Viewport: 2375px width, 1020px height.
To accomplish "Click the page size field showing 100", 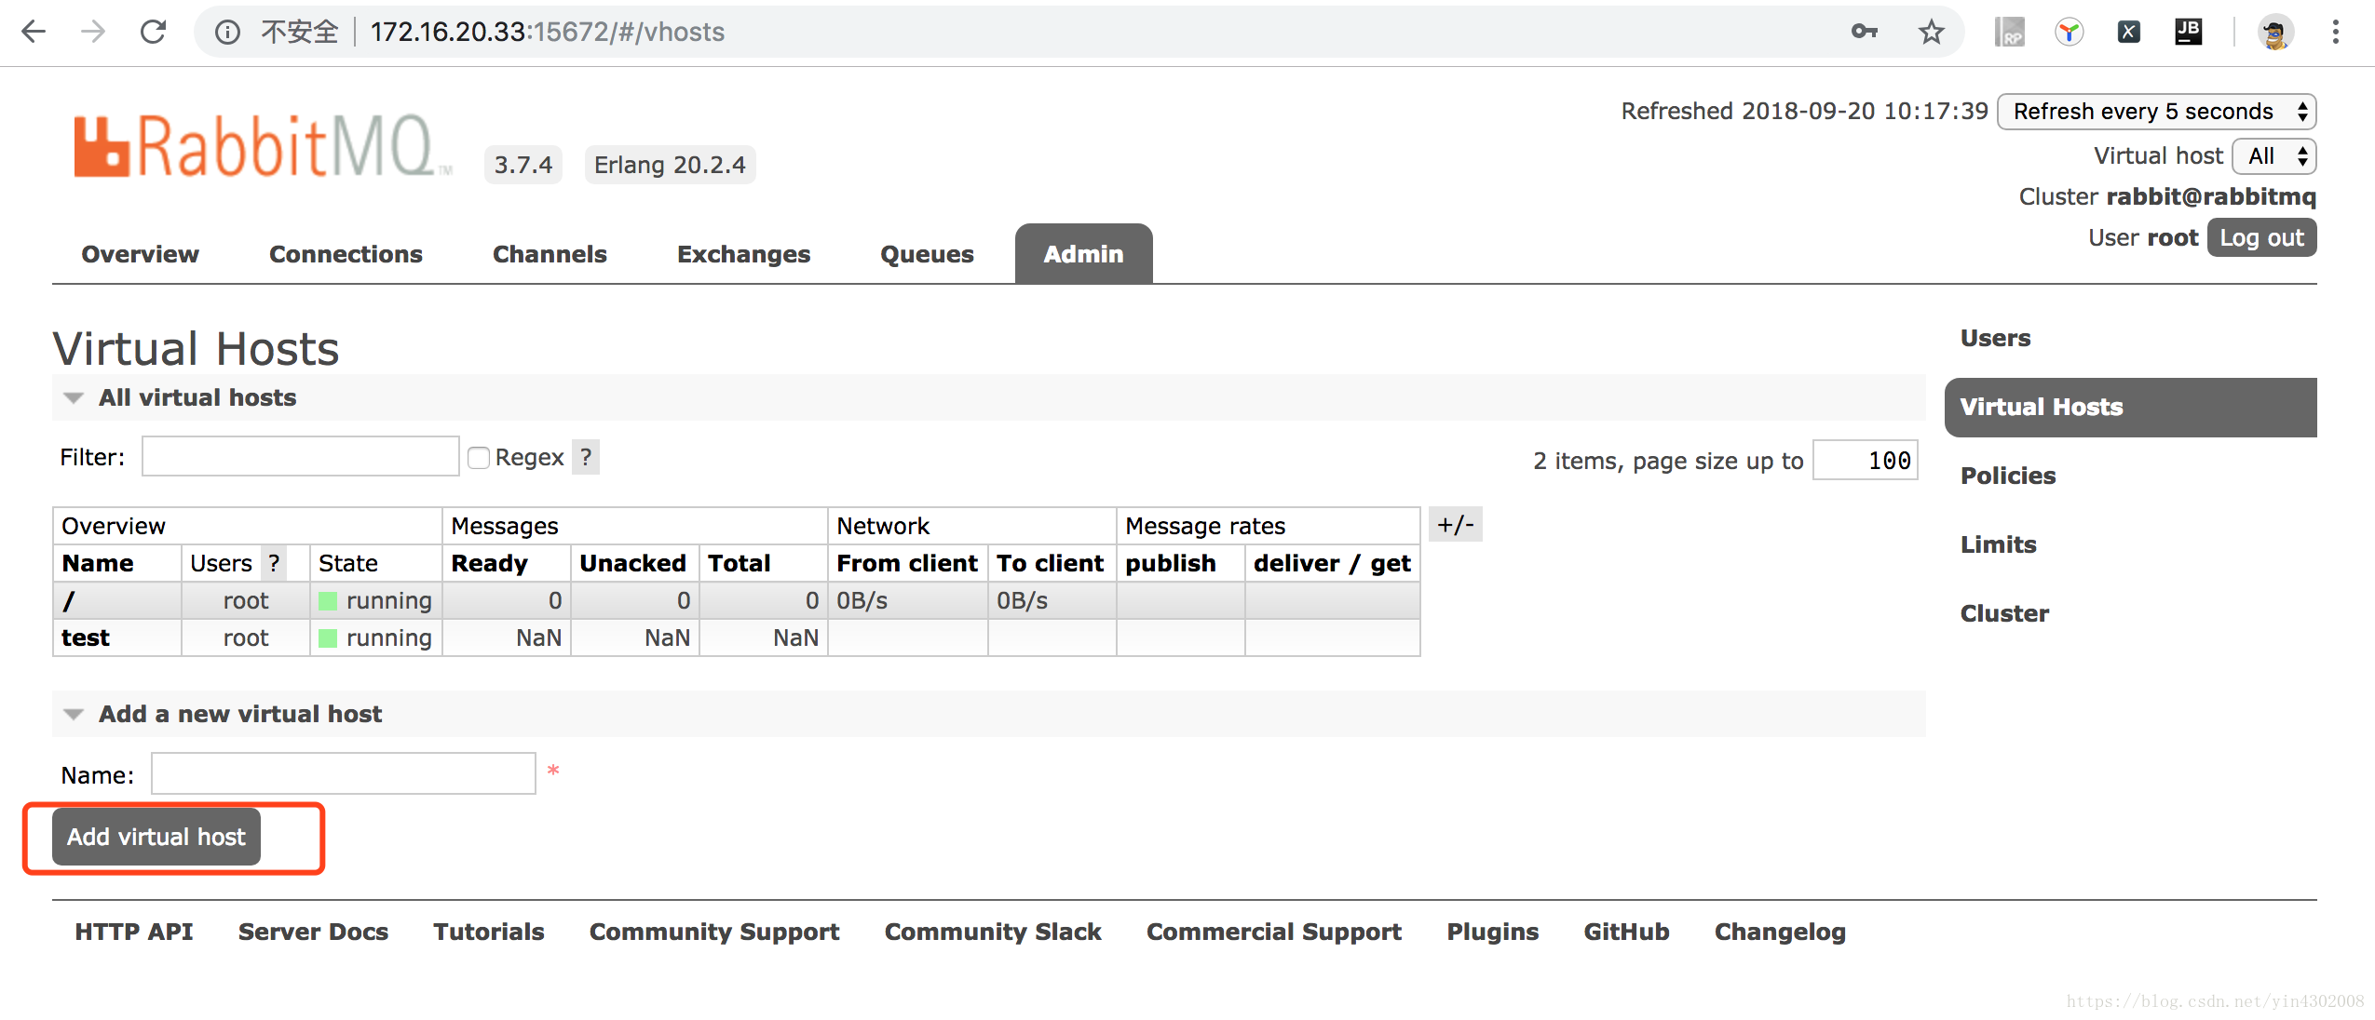I will 1865,460.
